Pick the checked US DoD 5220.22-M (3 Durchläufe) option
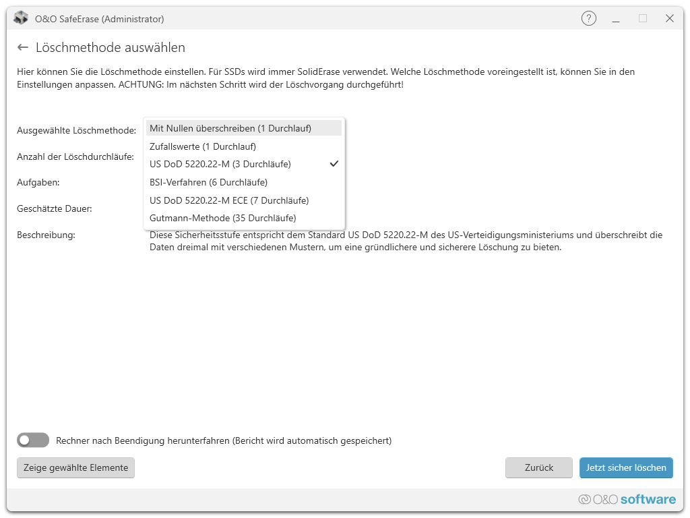The image size is (690, 518). tap(220, 164)
